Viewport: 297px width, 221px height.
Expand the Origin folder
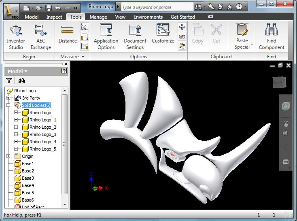(x=8, y=156)
